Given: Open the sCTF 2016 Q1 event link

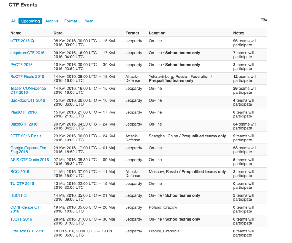Looking at the screenshot, I should tap(23, 41).
